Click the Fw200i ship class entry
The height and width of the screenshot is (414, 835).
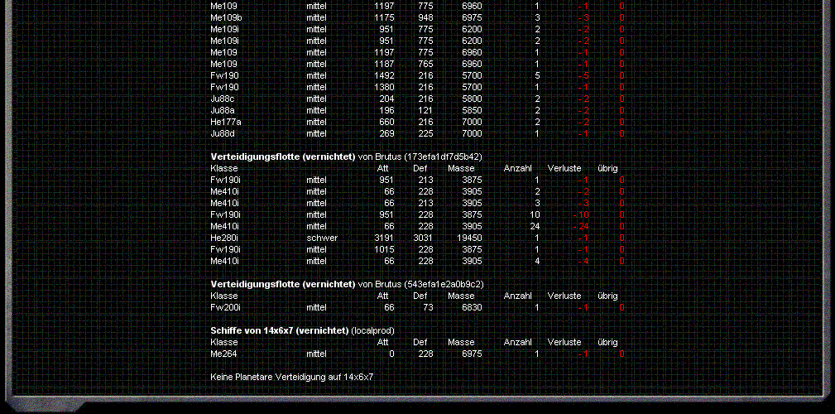pyautogui.click(x=224, y=307)
